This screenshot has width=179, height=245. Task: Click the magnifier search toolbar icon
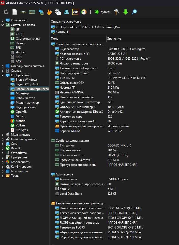click(x=134, y=12)
